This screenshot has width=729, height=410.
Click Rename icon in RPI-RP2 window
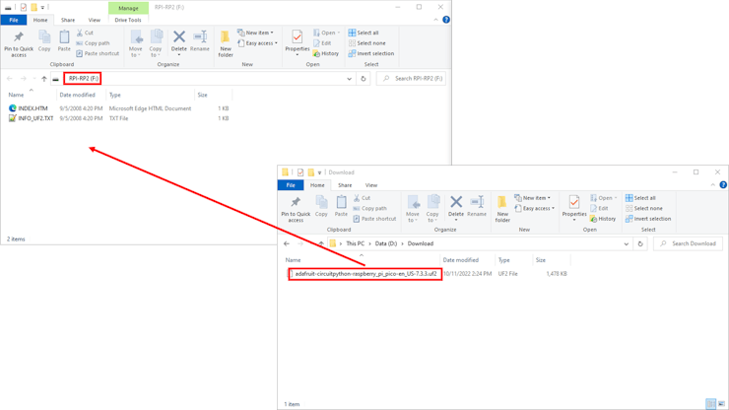(x=200, y=41)
